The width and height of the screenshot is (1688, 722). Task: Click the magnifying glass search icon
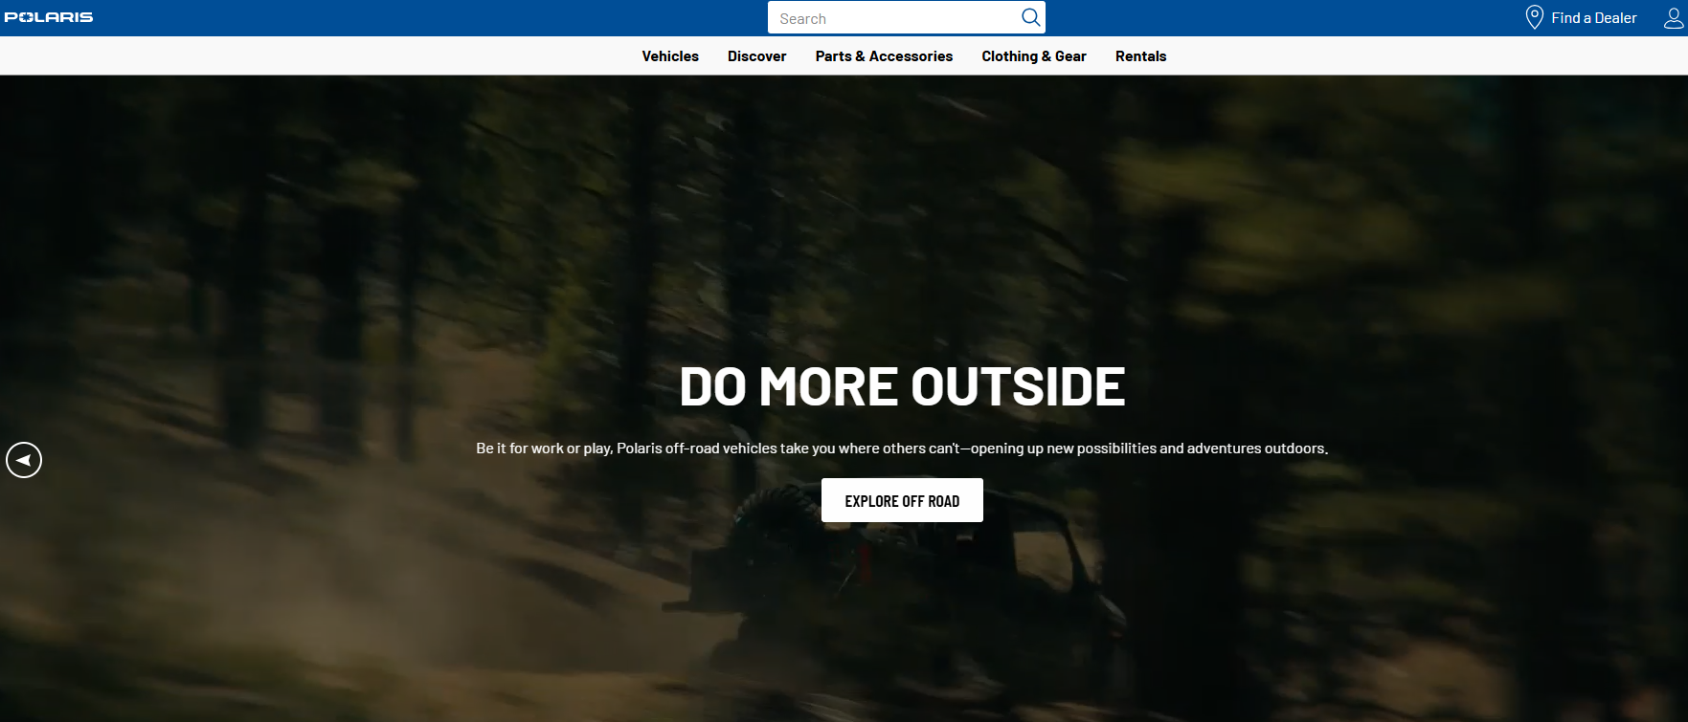[1030, 17]
